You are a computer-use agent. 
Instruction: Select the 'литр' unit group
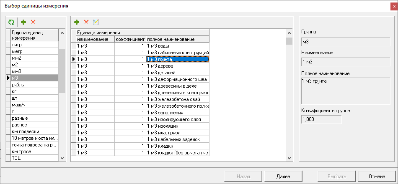(34, 44)
